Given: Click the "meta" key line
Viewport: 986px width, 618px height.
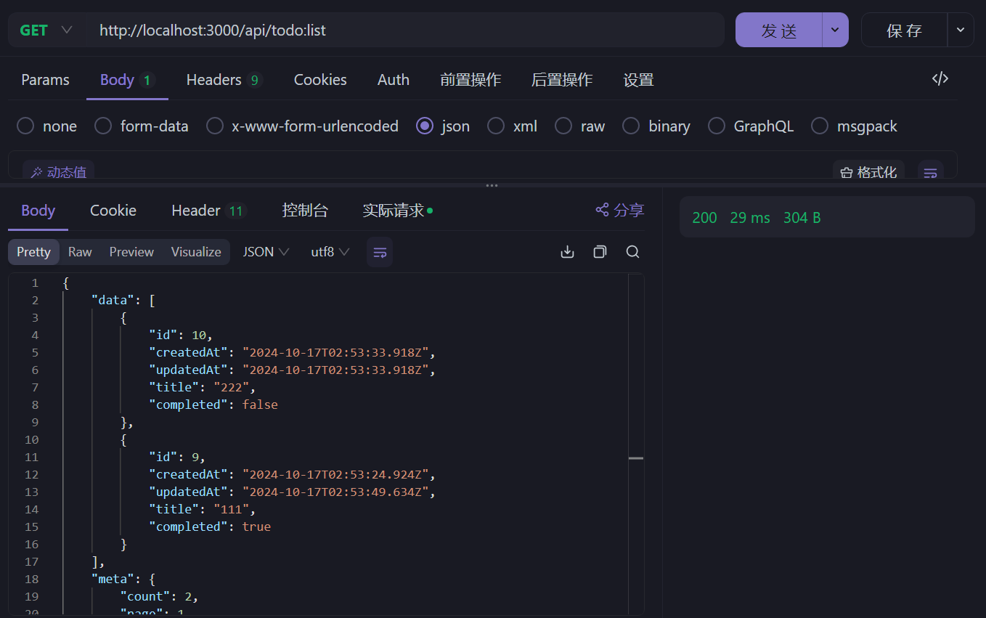Looking at the screenshot, I should [x=123, y=579].
